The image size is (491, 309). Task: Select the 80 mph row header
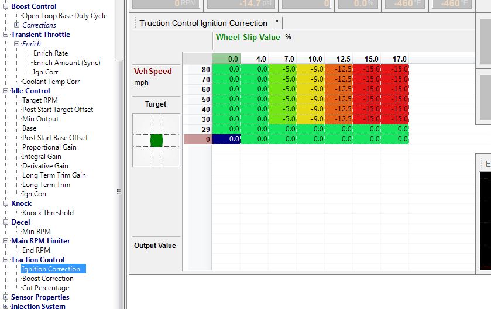[x=198, y=69]
